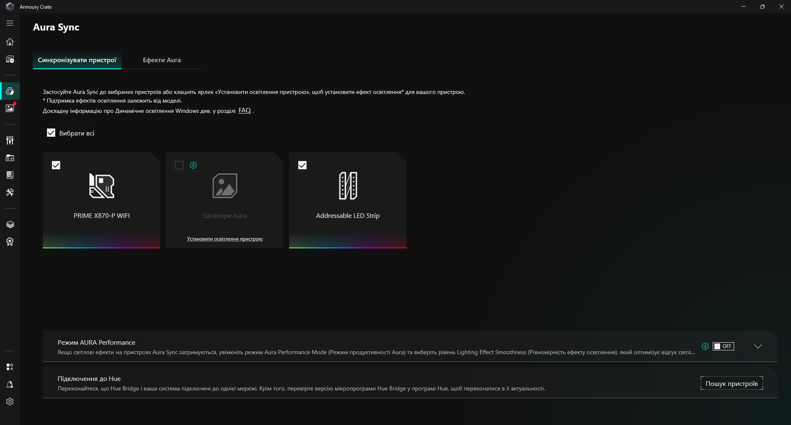Image resolution: width=791 pixels, height=425 pixels.
Task: Toggle the Вибрати всі checkbox
Action: point(51,133)
